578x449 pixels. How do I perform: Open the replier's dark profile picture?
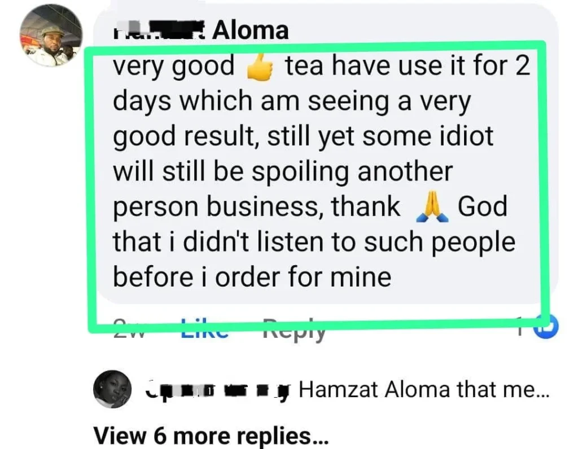(x=112, y=389)
